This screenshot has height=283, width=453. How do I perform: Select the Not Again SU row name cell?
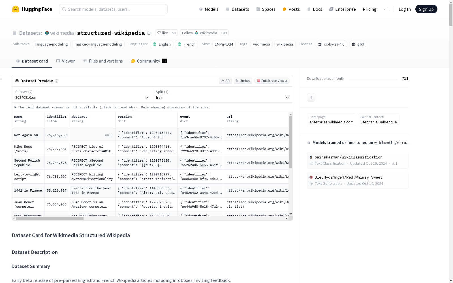click(x=28, y=135)
